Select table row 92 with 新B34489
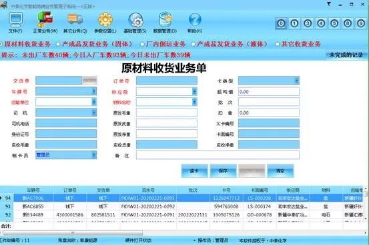The width and height of the screenshot is (369, 245). point(183,214)
